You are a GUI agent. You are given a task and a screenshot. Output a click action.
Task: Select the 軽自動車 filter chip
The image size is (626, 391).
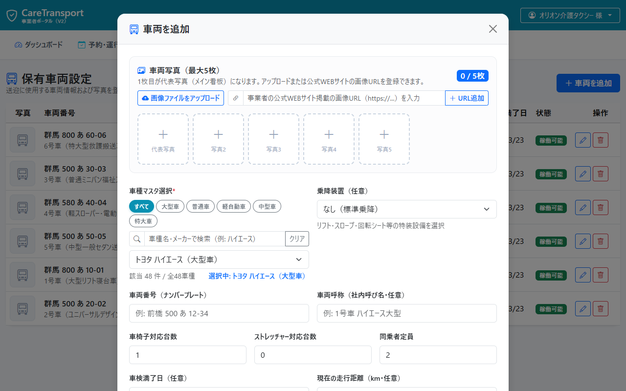click(x=234, y=207)
